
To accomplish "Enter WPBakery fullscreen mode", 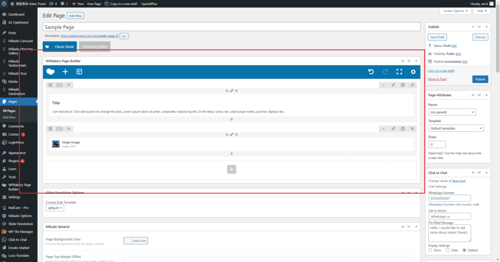I will point(399,72).
